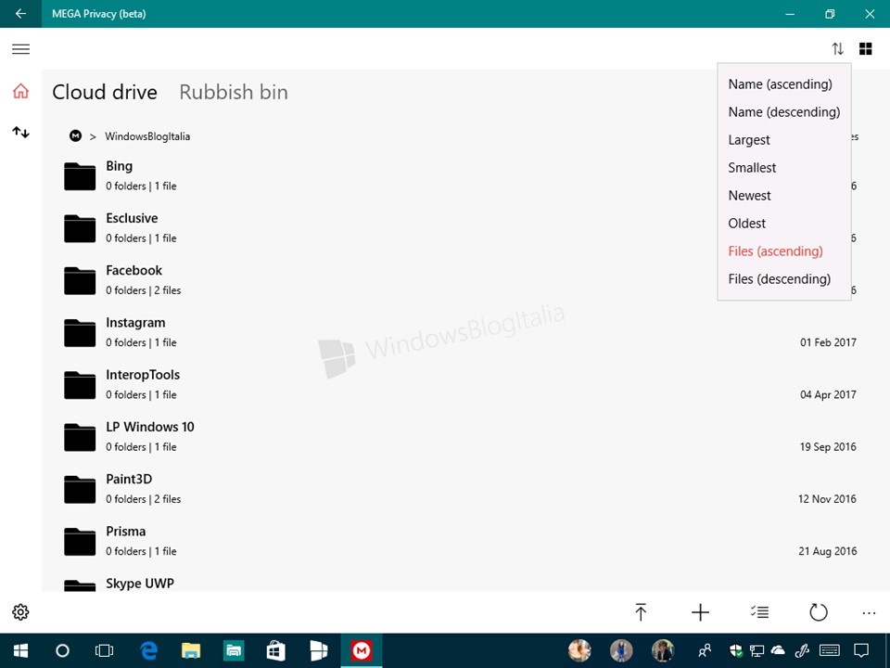Click the Skype UWP folder name

tap(140, 584)
